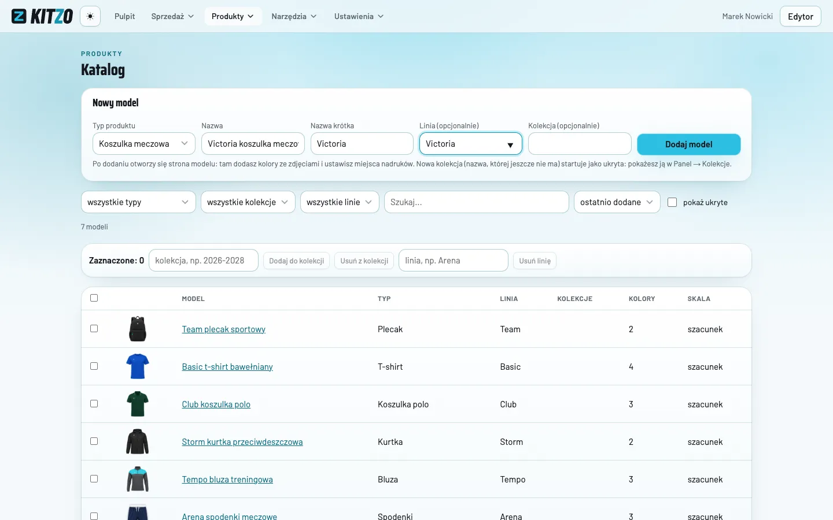The width and height of the screenshot is (833, 520).
Task: Open the Narzędzia menu
Action: pyautogui.click(x=294, y=16)
